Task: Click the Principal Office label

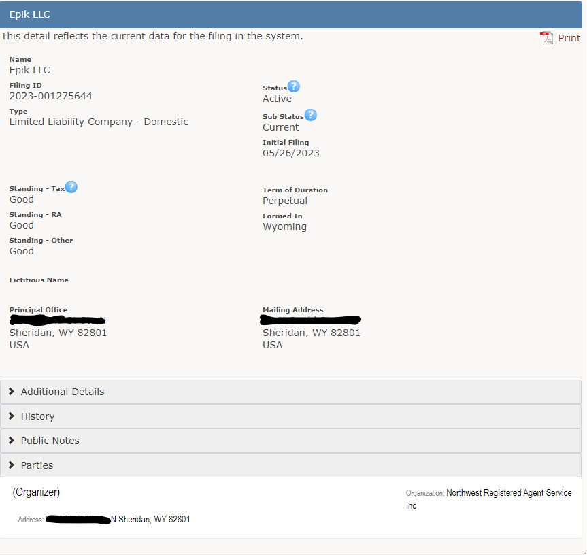Action: [x=38, y=310]
